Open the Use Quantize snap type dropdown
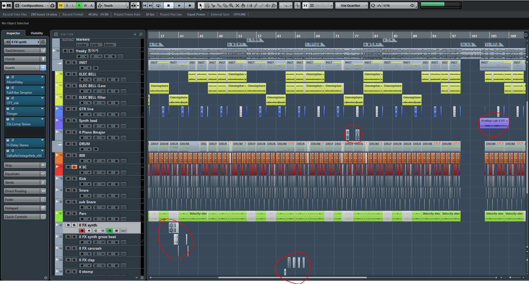Image resolution: width=529 pixels, height=284 pixels. (352, 6)
